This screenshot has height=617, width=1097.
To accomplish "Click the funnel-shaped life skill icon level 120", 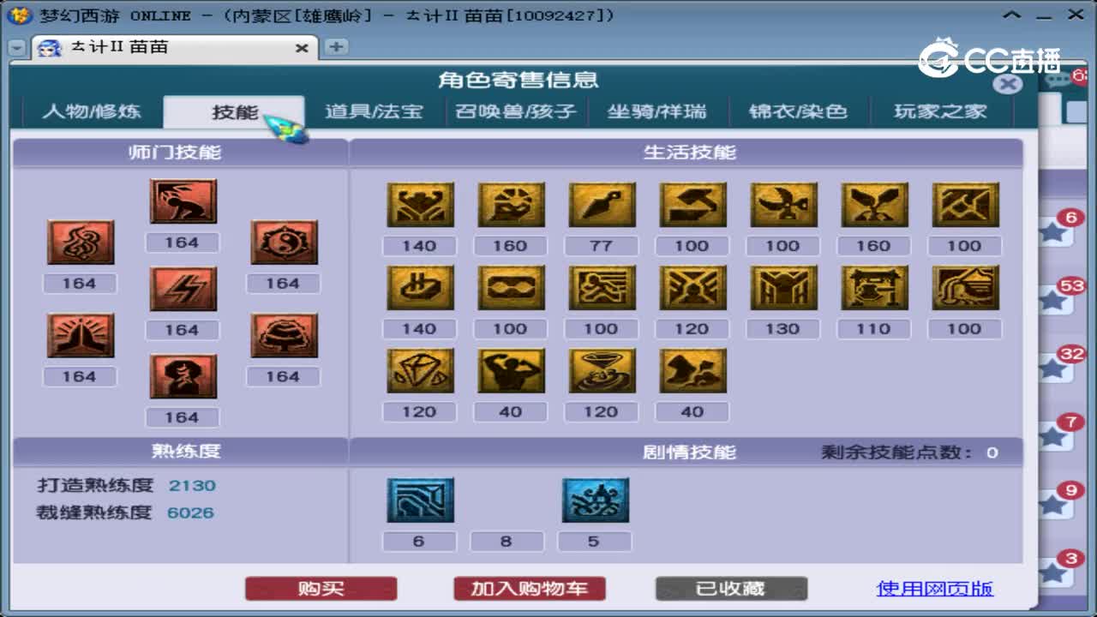I will click(x=602, y=371).
